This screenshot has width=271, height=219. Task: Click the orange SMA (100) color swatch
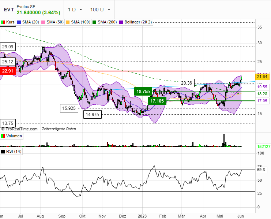pyautogui.click(x=68, y=22)
